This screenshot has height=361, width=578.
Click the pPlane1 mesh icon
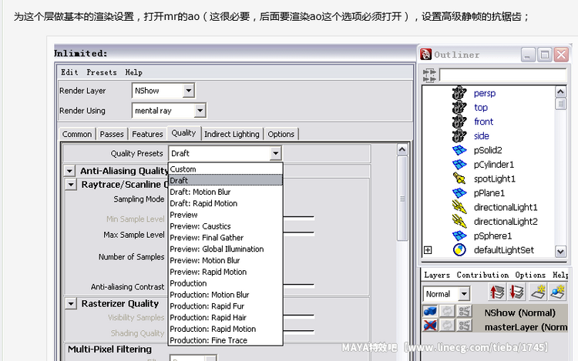click(x=459, y=193)
